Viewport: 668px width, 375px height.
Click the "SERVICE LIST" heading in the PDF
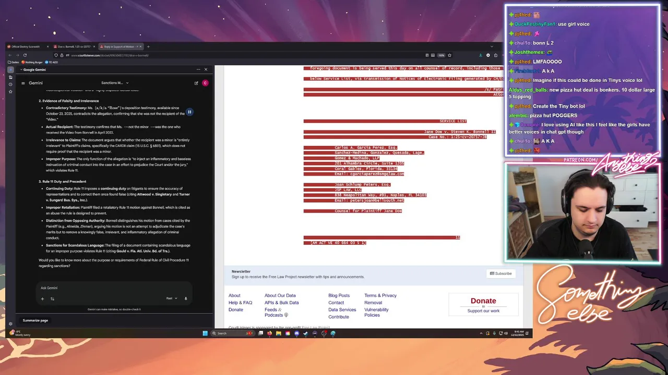[453, 121]
